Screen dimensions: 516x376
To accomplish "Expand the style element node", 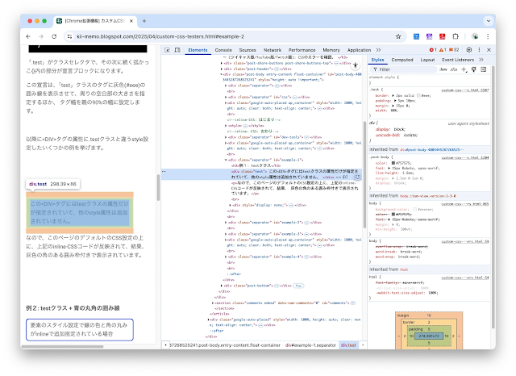I will 226,125.
